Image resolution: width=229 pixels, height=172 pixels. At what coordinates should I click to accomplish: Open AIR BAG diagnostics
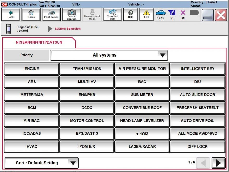pyautogui.click(x=31, y=120)
